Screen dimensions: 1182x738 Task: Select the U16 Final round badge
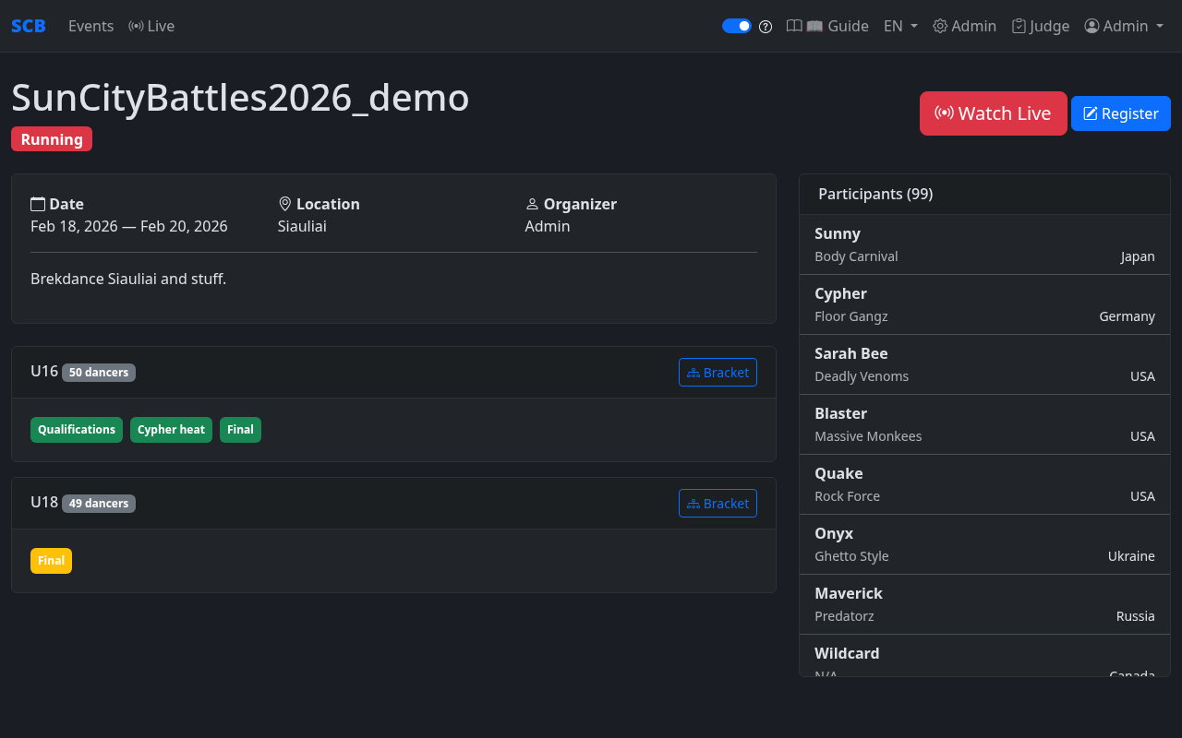pyautogui.click(x=240, y=430)
